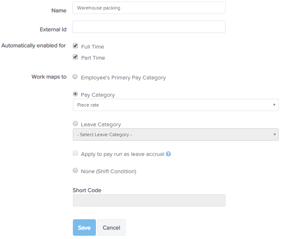The image size is (282, 239).
Task: Click the help icon beside leave accrual
Action: (x=168, y=154)
